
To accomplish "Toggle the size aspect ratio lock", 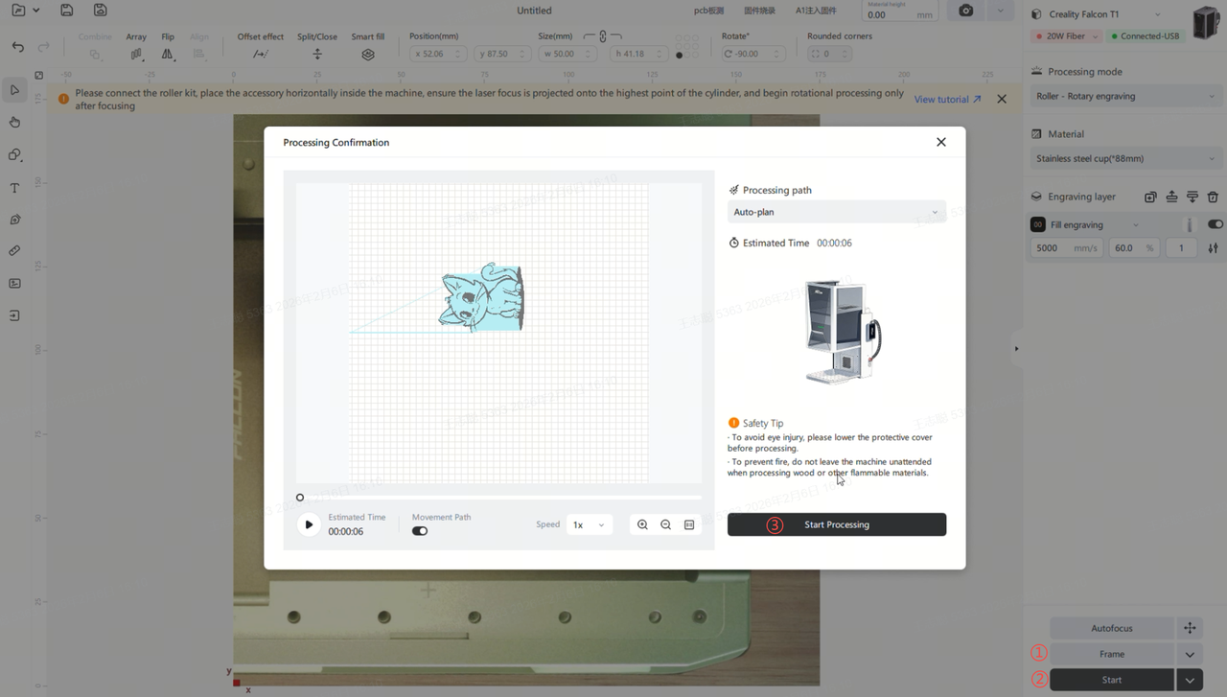I will [x=602, y=36].
